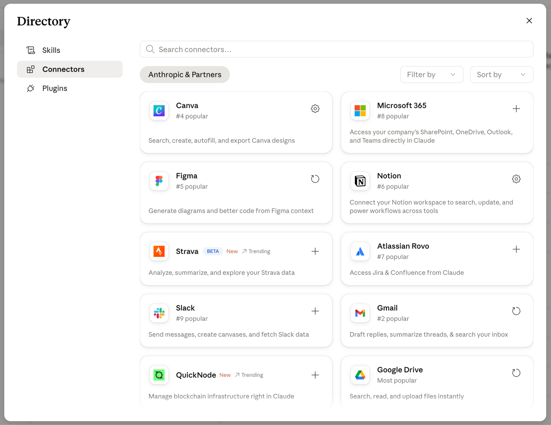Click the Notion logo icon
This screenshot has width=551, height=425.
(x=360, y=181)
